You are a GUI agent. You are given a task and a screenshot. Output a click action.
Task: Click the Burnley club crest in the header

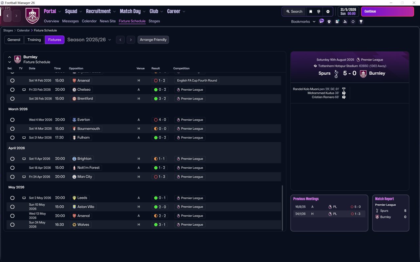pyautogui.click(x=32, y=16)
